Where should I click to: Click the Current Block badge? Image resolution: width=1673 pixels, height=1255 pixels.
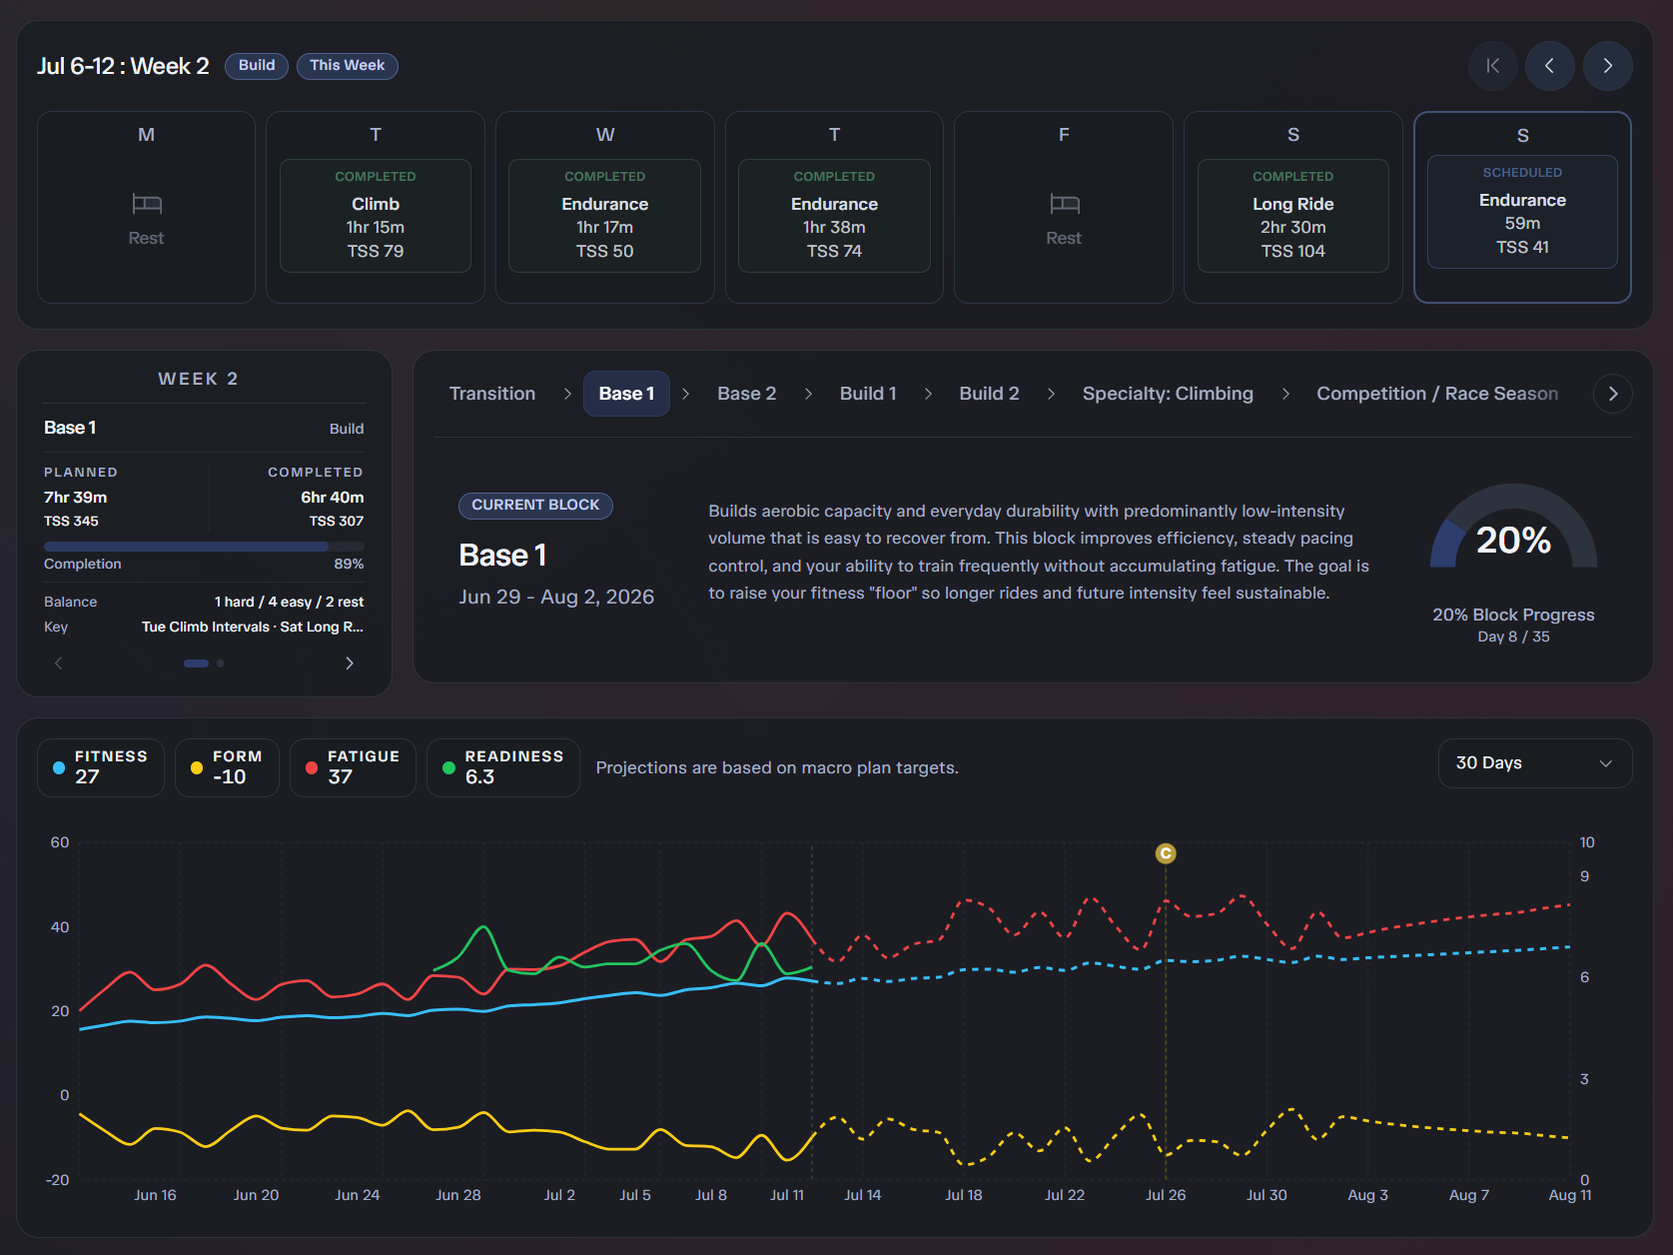pos(535,506)
